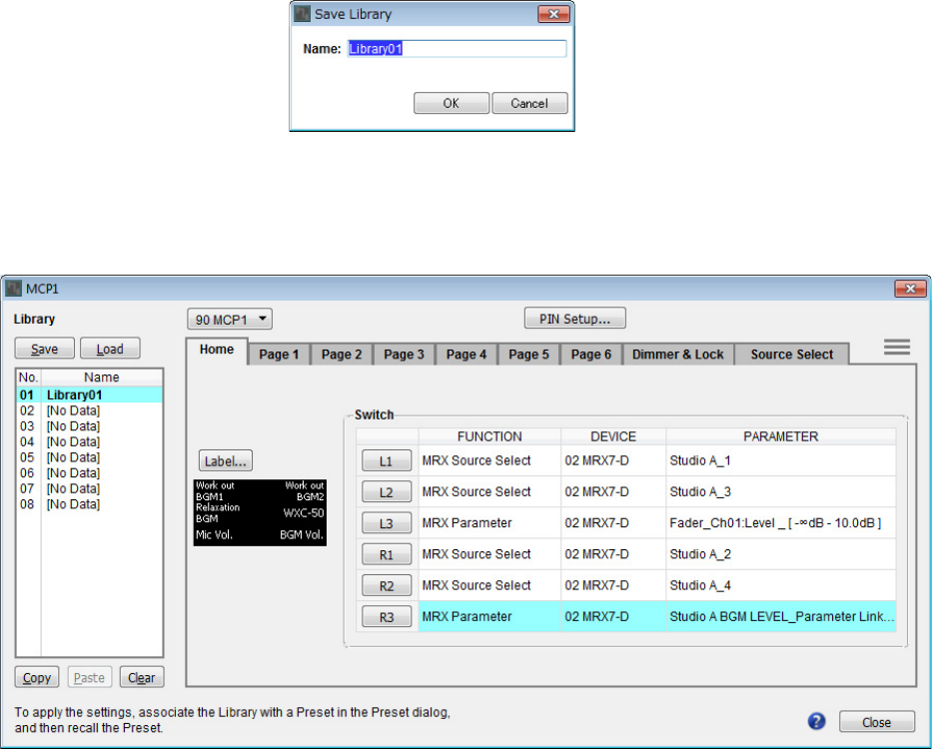Screen dimensions: 932x749
Task: Click the Library Load button
Action: tap(110, 349)
